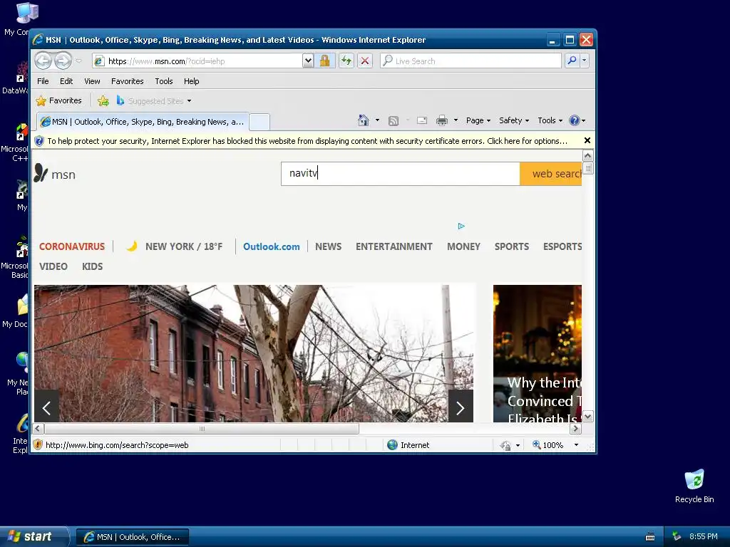Click the Print icon
The image size is (730, 547).
coord(442,120)
